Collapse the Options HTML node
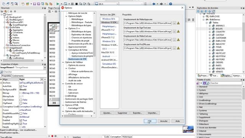 (x=63, y=105)
